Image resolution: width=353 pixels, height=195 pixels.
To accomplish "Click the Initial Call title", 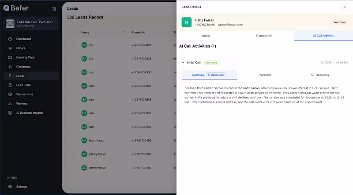I will (194, 63).
